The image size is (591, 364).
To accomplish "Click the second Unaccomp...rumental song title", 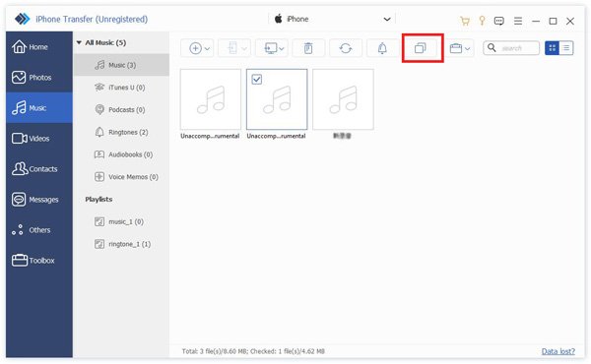I will [276, 136].
